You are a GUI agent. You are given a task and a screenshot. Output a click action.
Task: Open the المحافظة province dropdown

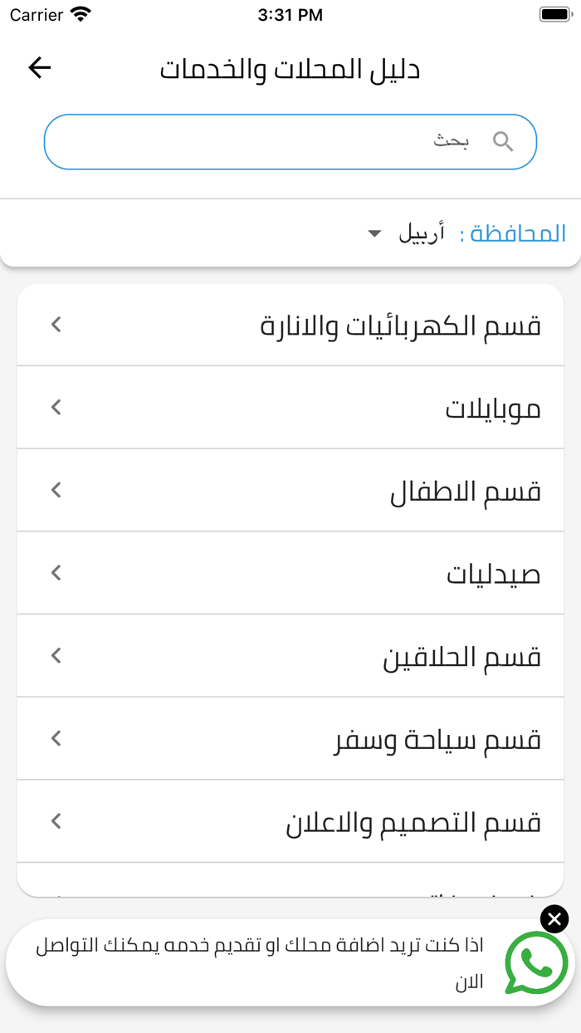pyautogui.click(x=373, y=233)
